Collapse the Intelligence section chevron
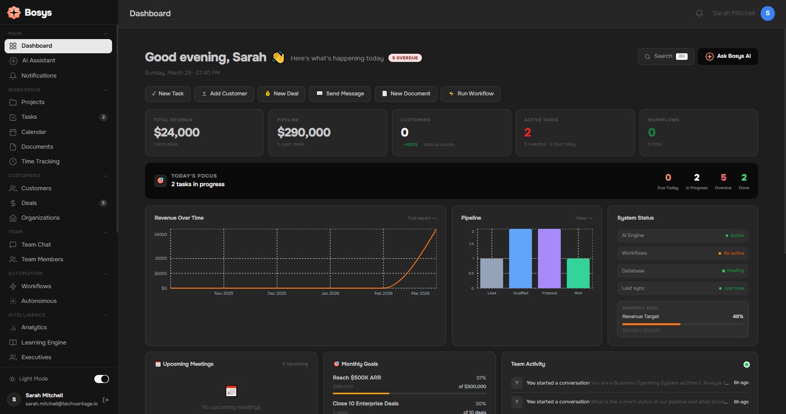Screen dimensions: 786x414 coord(105,315)
